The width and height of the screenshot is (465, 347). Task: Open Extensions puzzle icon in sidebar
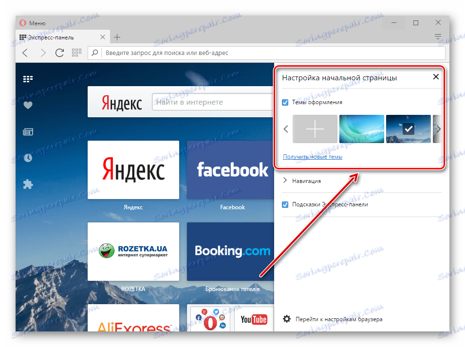(28, 184)
